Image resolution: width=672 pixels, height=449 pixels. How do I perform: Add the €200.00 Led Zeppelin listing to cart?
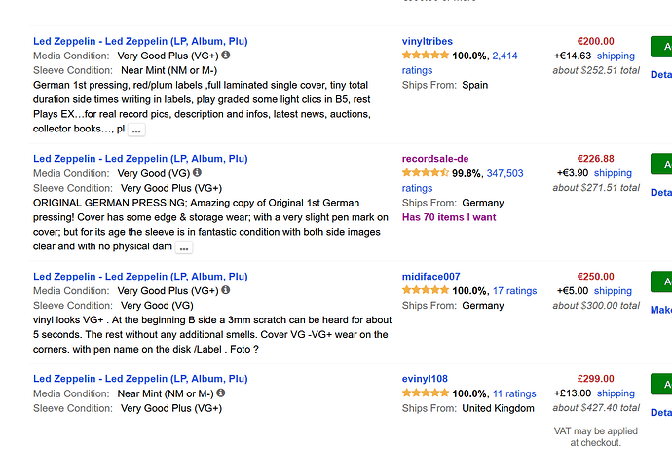pos(661,47)
